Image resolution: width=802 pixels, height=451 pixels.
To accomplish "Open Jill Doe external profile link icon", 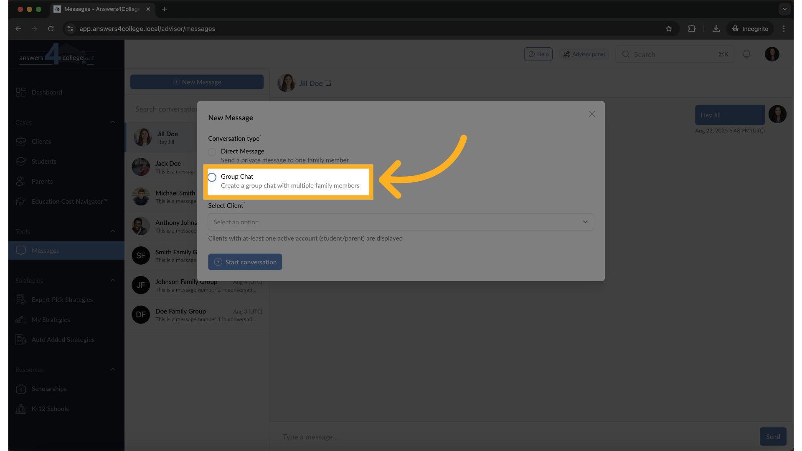I will [328, 83].
